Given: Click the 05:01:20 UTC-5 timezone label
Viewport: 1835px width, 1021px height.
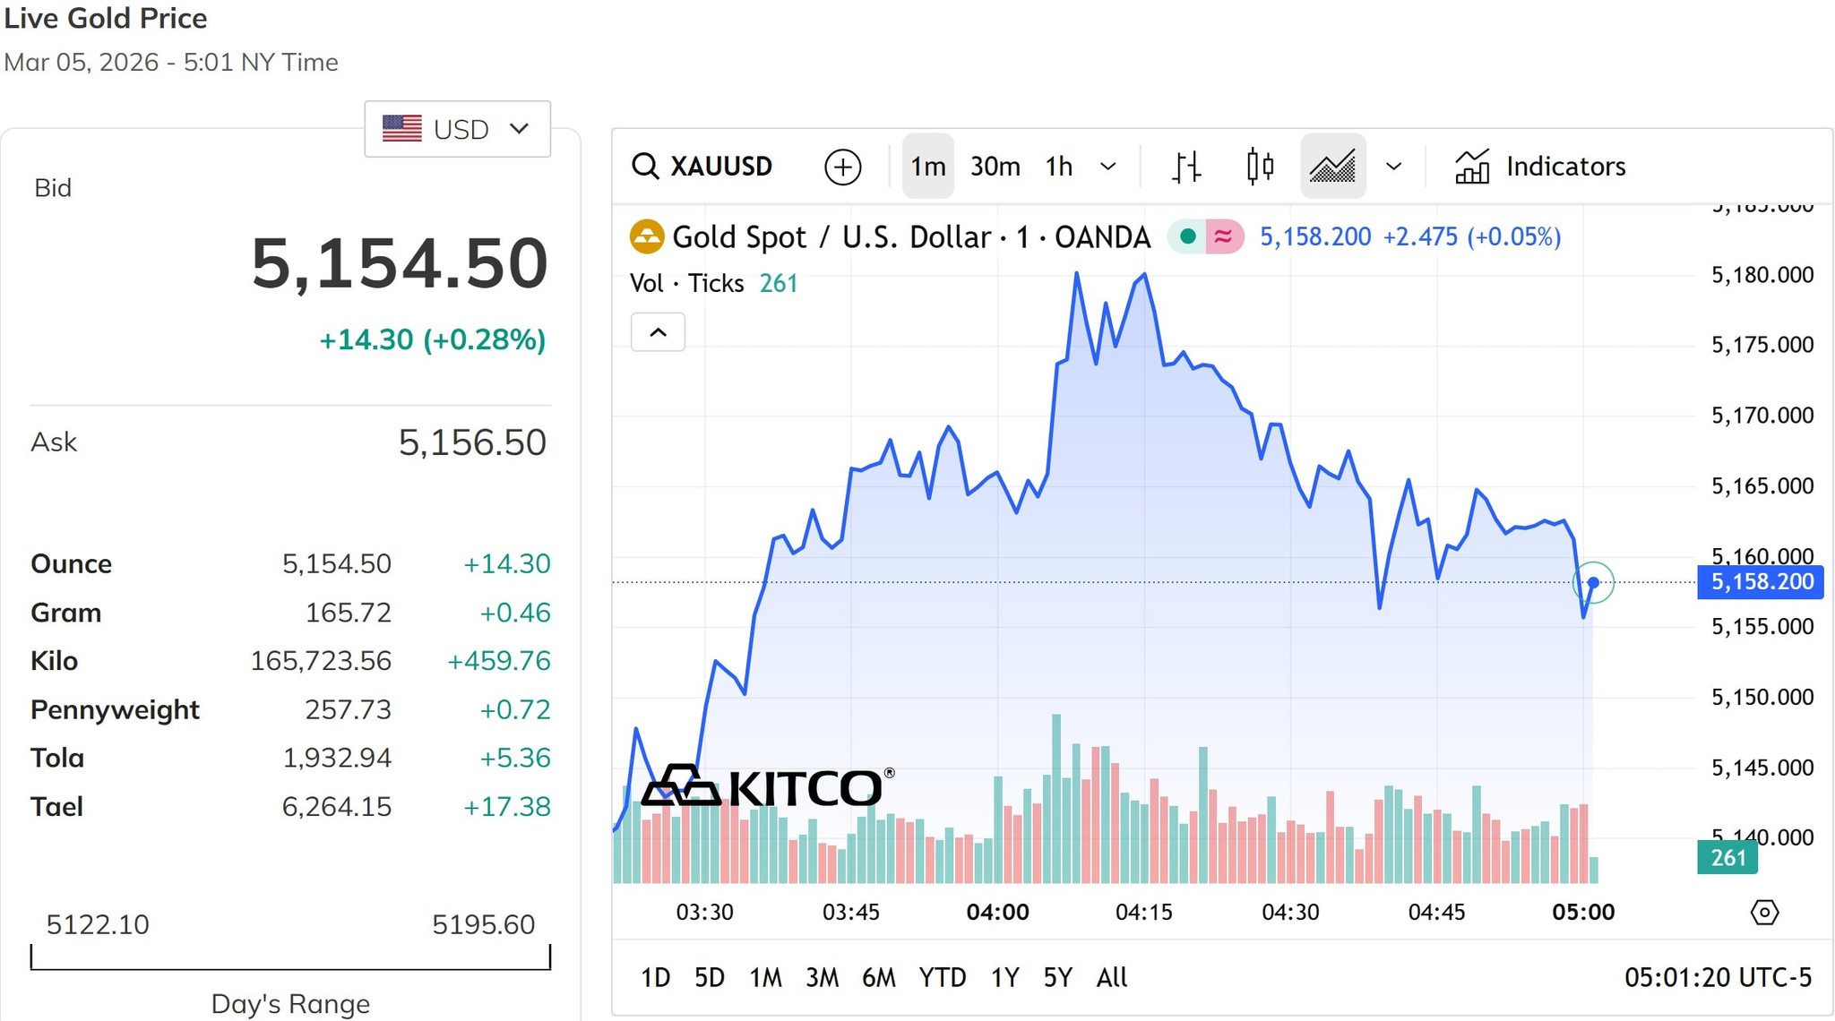Looking at the screenshot, I should [1718, 977].
